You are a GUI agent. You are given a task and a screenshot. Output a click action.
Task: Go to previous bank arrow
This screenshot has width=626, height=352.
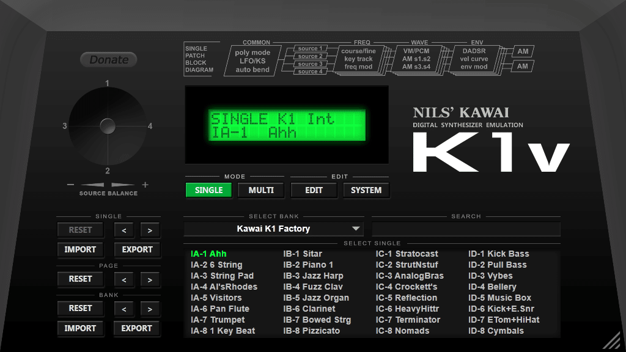coord(124,309)
